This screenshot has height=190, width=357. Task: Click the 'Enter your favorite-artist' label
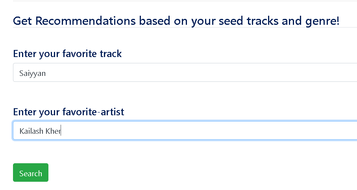click(68, 112)
